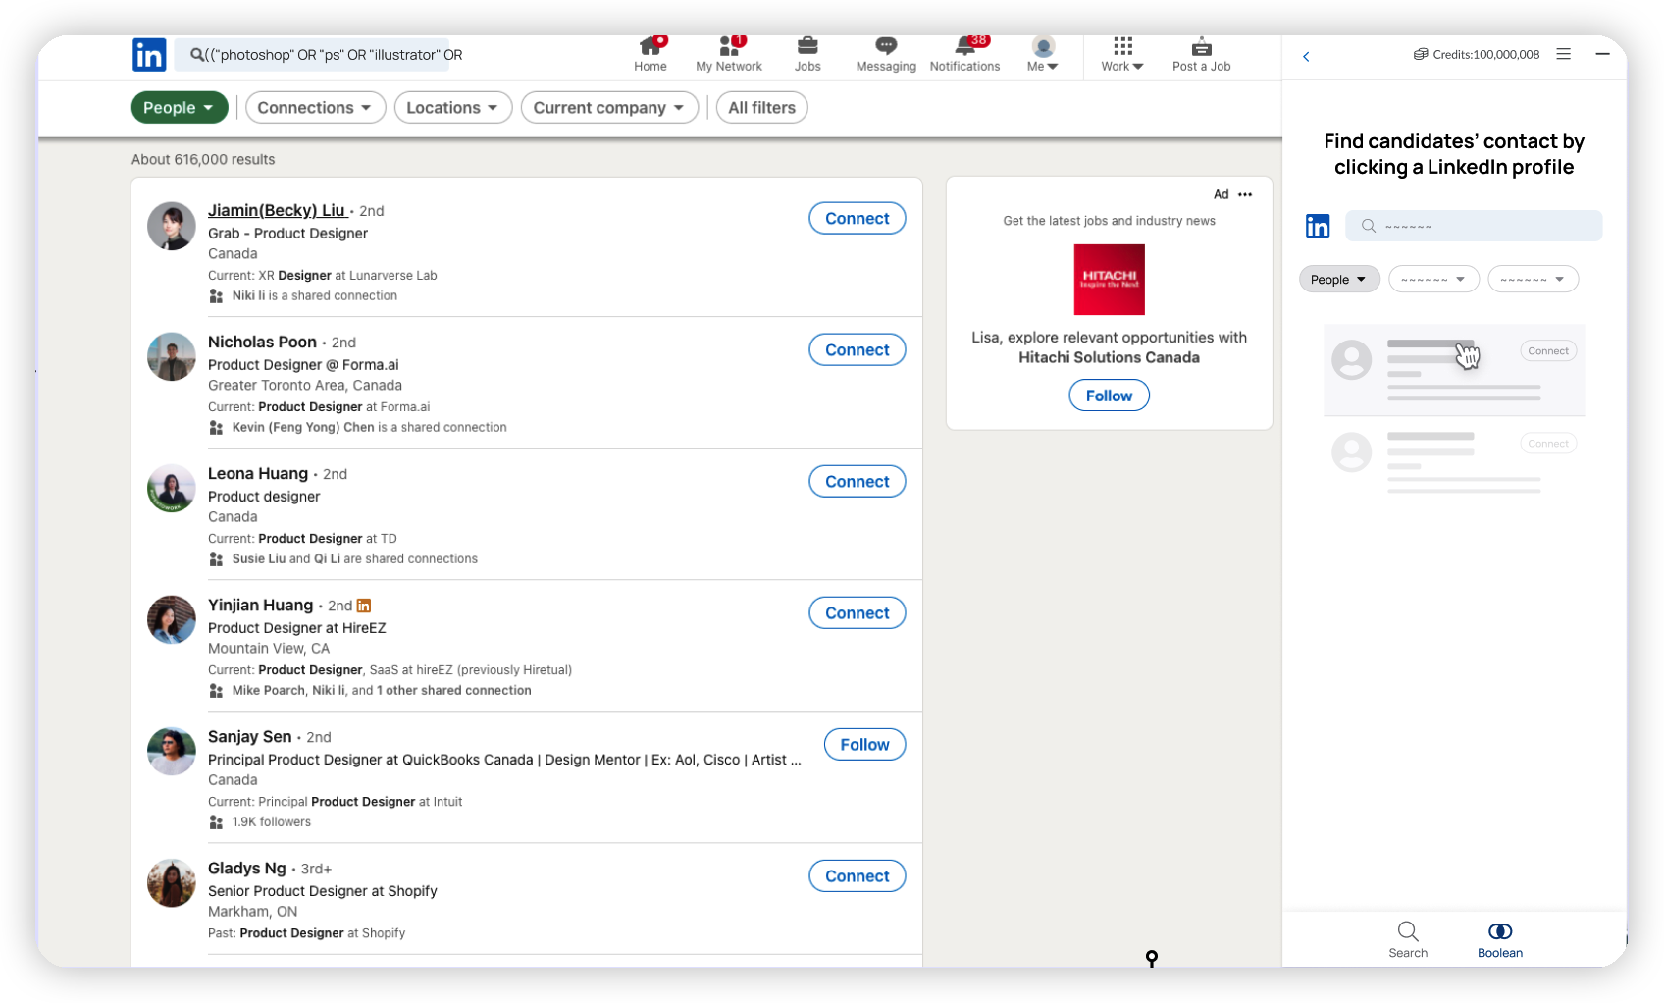Image resolution: width=1664 pixels, height=1003 pixels.
Task: Click Sanjay Sen profile photo
Action: click(x=172, y=751)
